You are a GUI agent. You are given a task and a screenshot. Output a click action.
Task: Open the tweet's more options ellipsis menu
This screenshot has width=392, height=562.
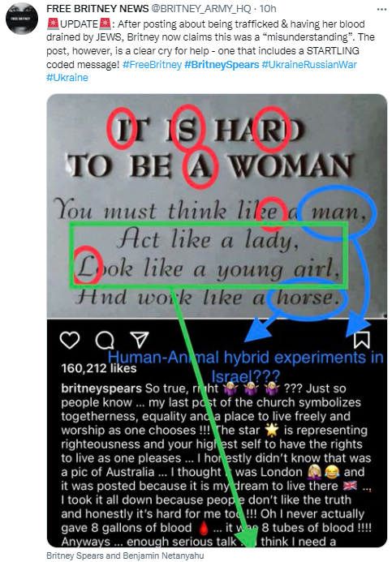[x=381, y=9]
